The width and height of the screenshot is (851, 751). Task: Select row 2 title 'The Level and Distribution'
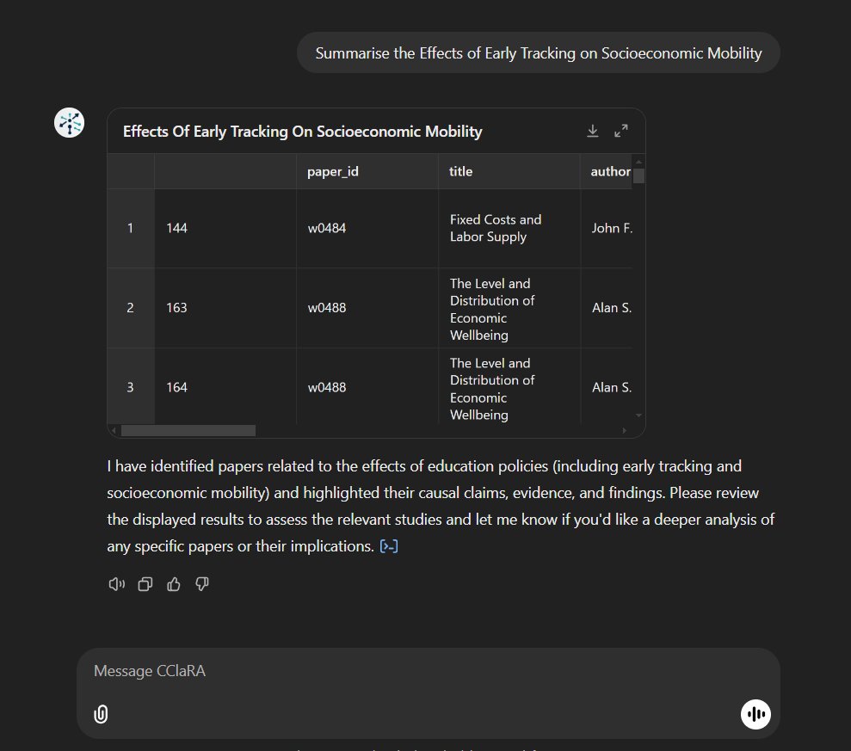pos(509,309)
